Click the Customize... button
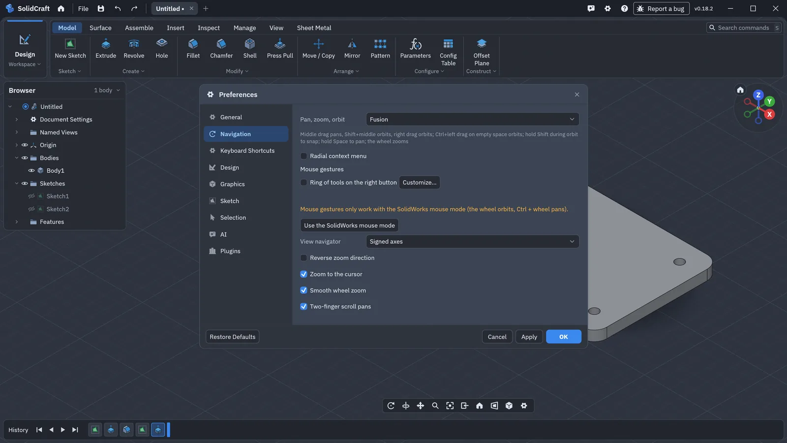 pos(419,183)
